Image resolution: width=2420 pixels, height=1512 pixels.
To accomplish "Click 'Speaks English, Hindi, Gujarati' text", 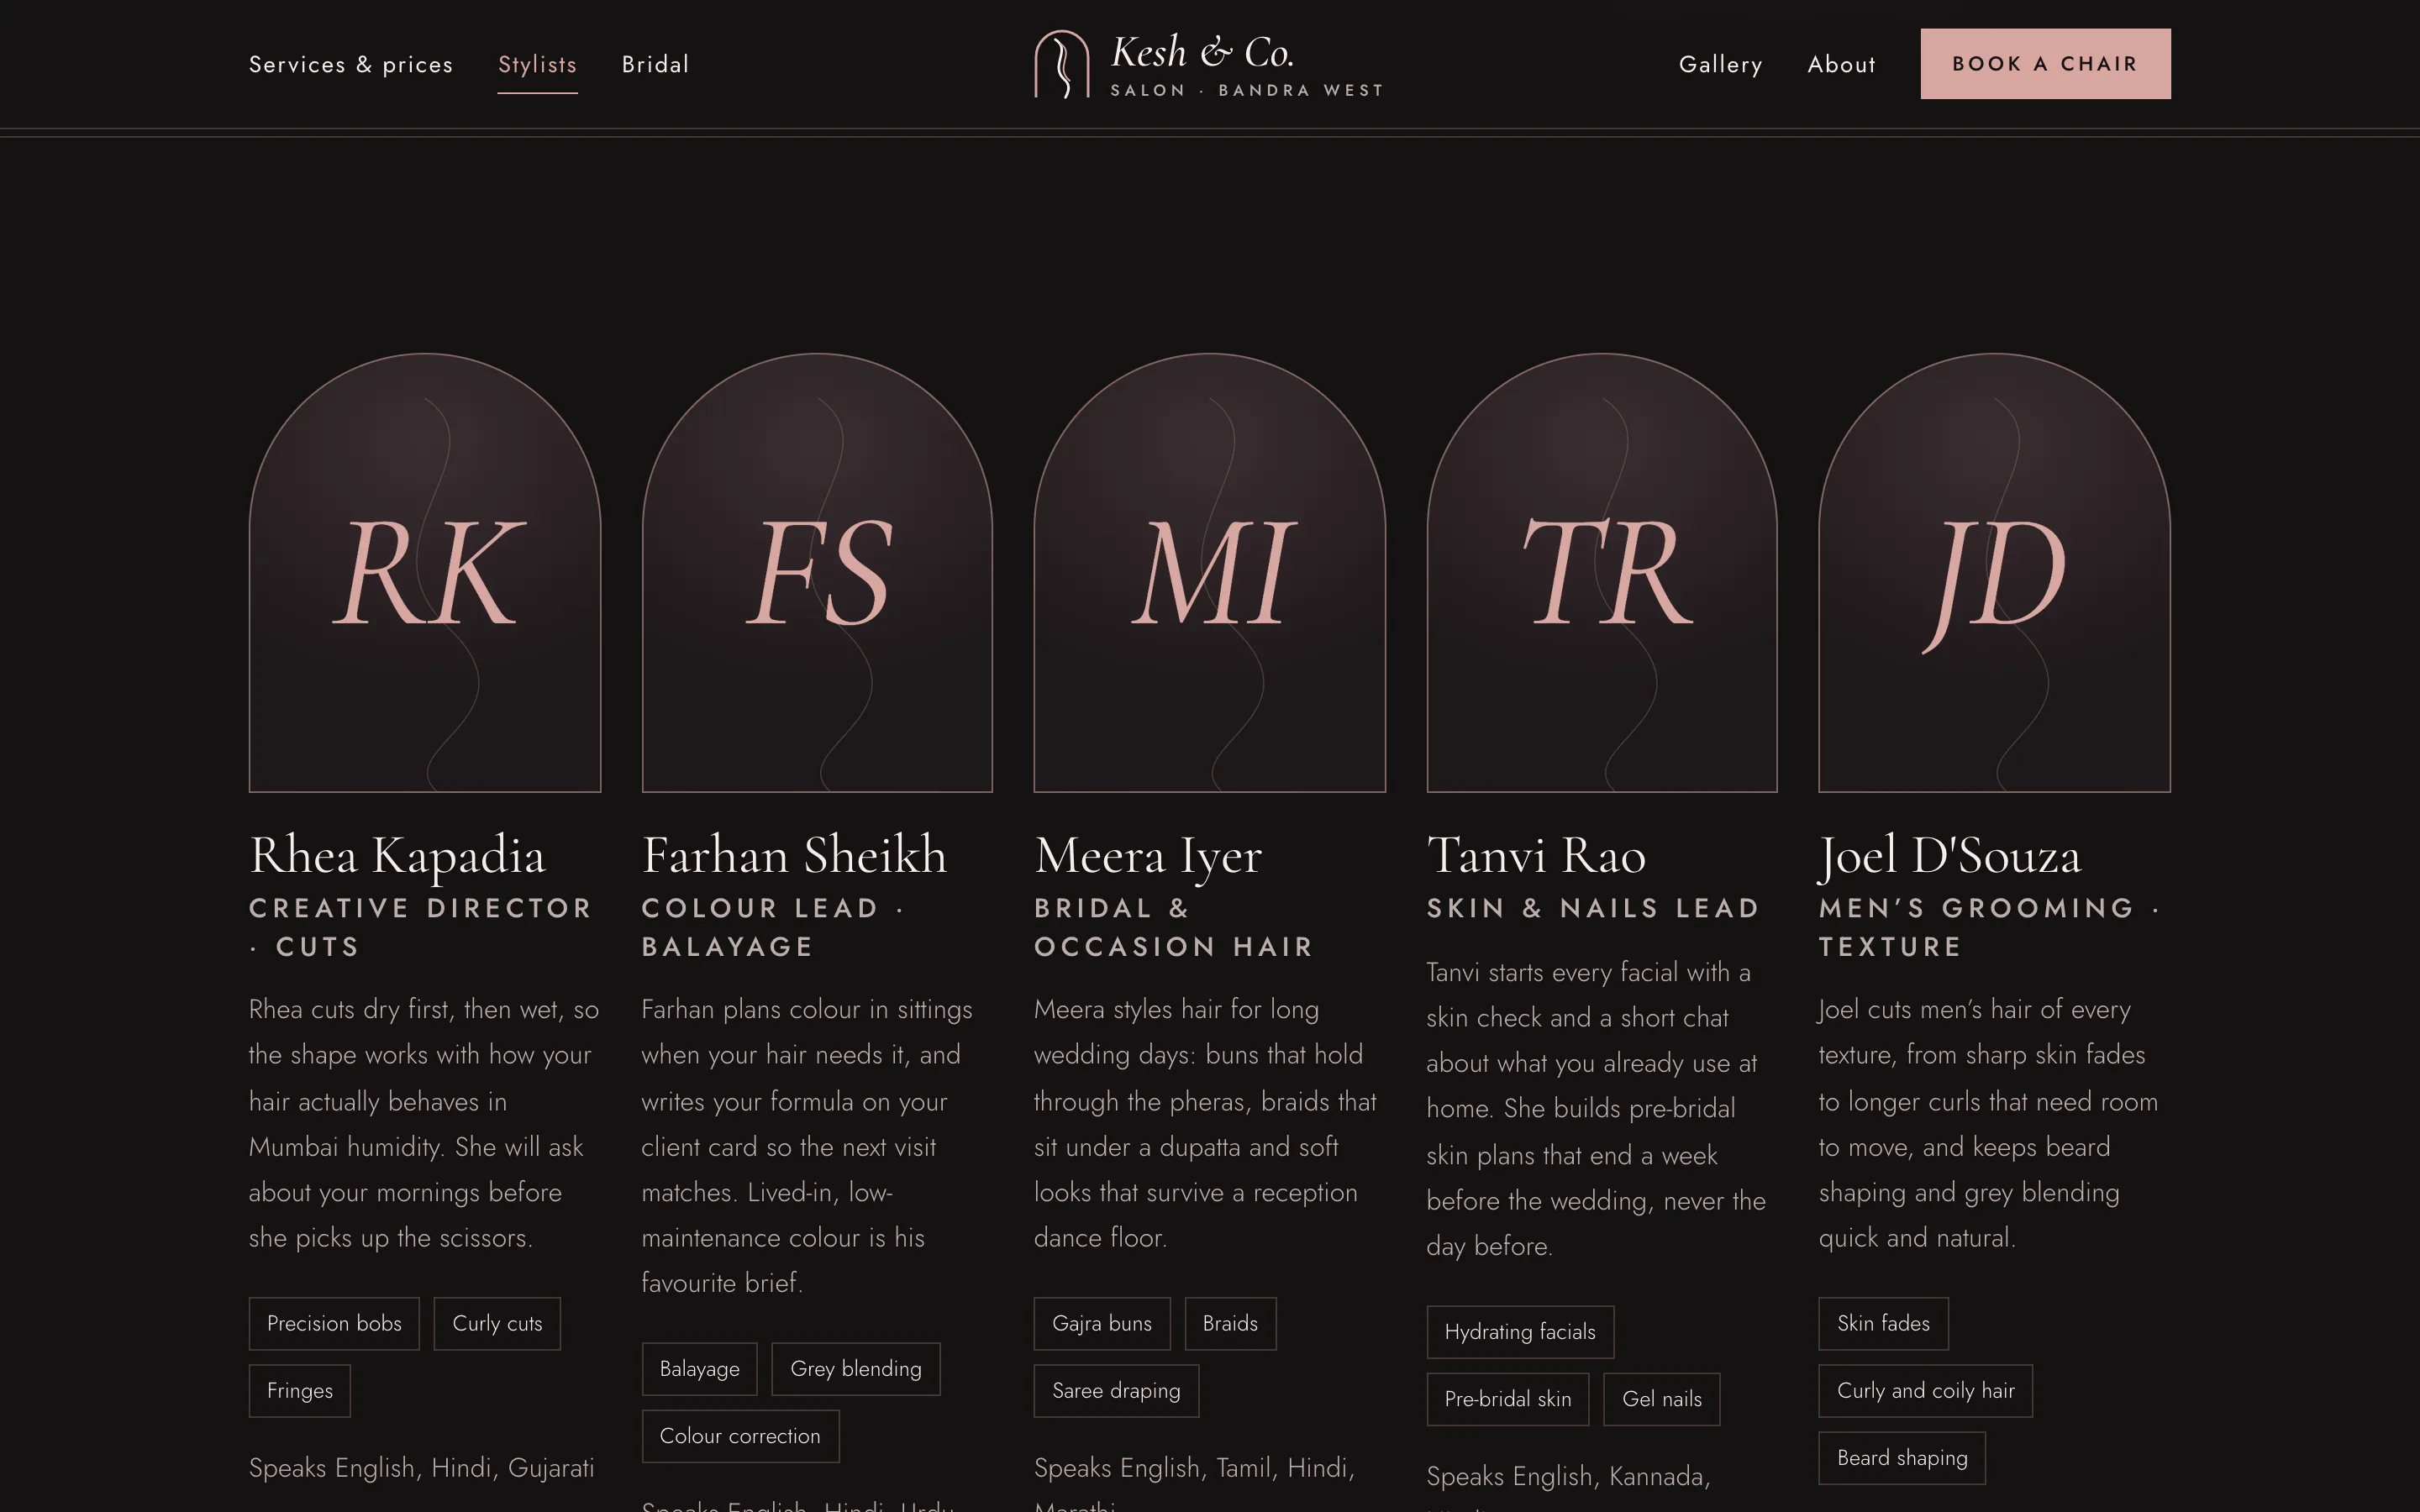I will coord(421,1468).
